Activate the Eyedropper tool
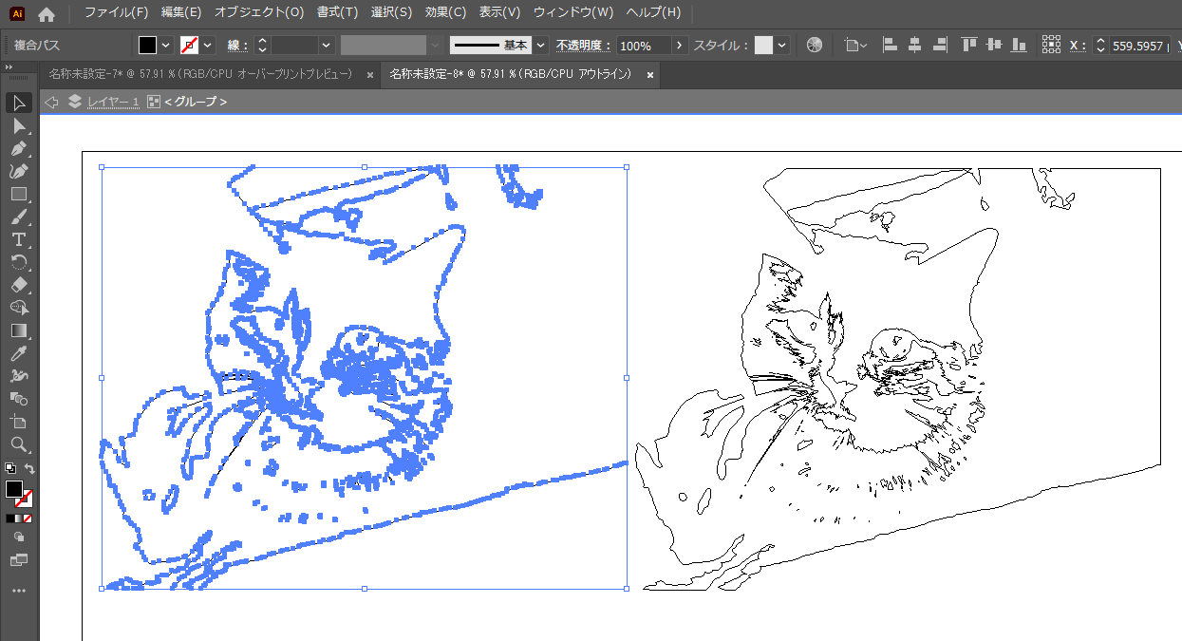1182x641 pixels. [18, 353]
